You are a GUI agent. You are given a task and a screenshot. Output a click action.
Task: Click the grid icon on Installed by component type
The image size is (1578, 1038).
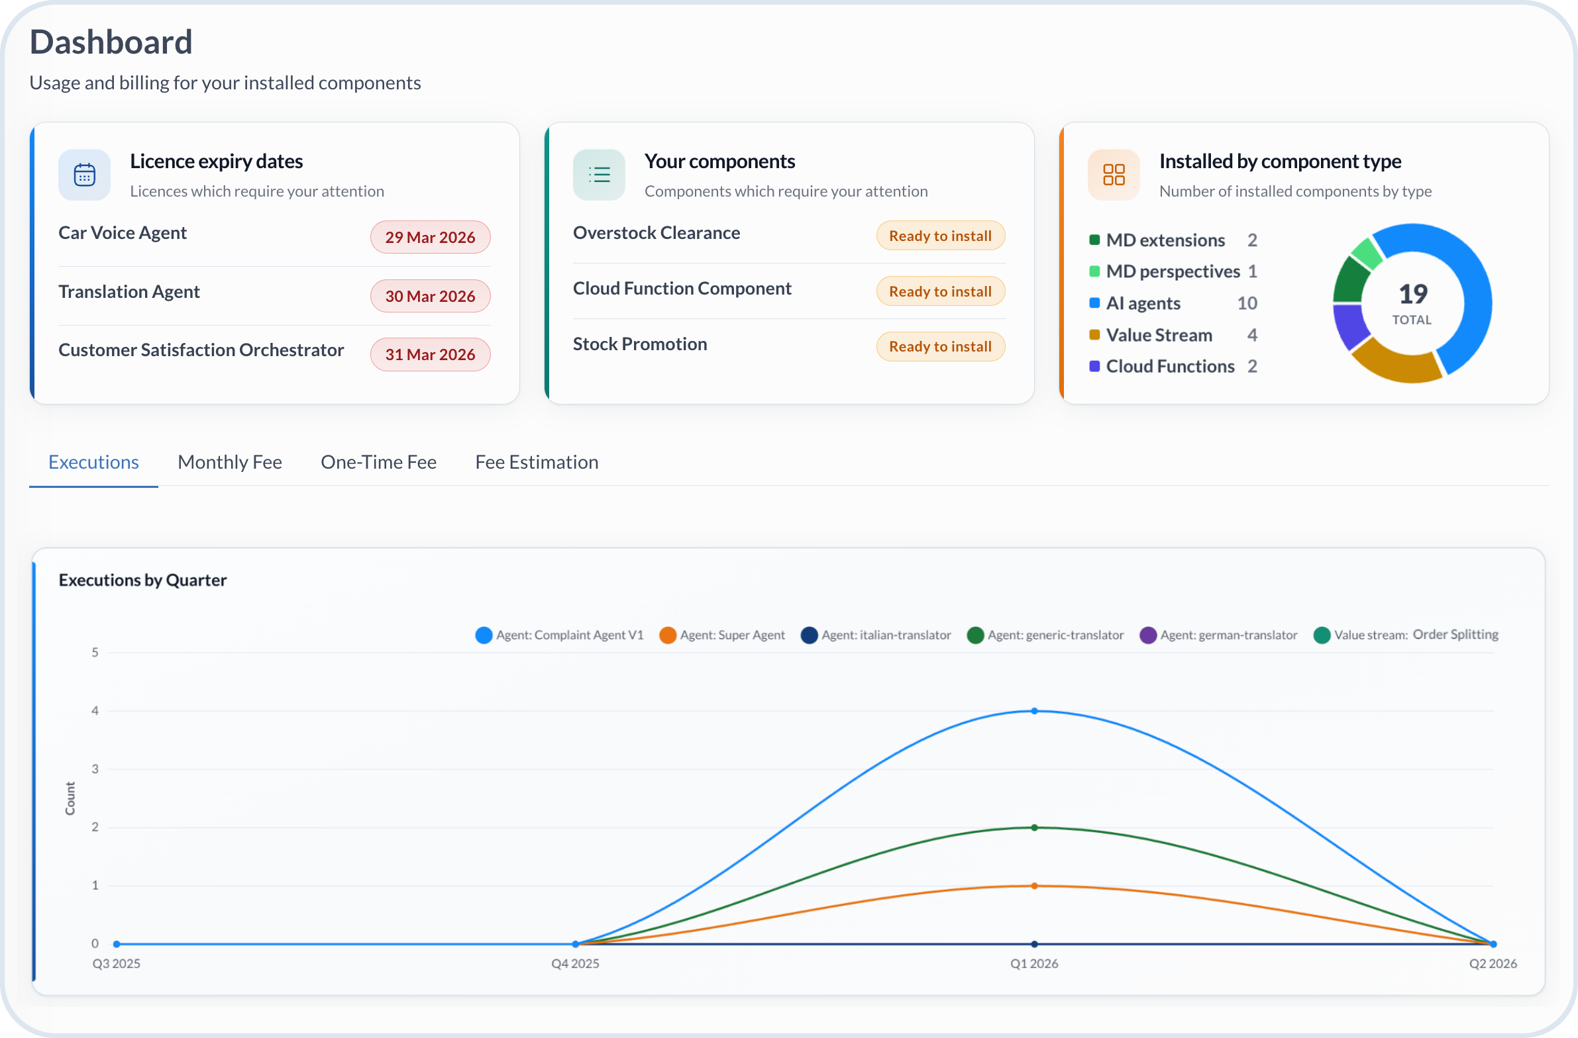pyautogui.click(x=1114, y=175)
